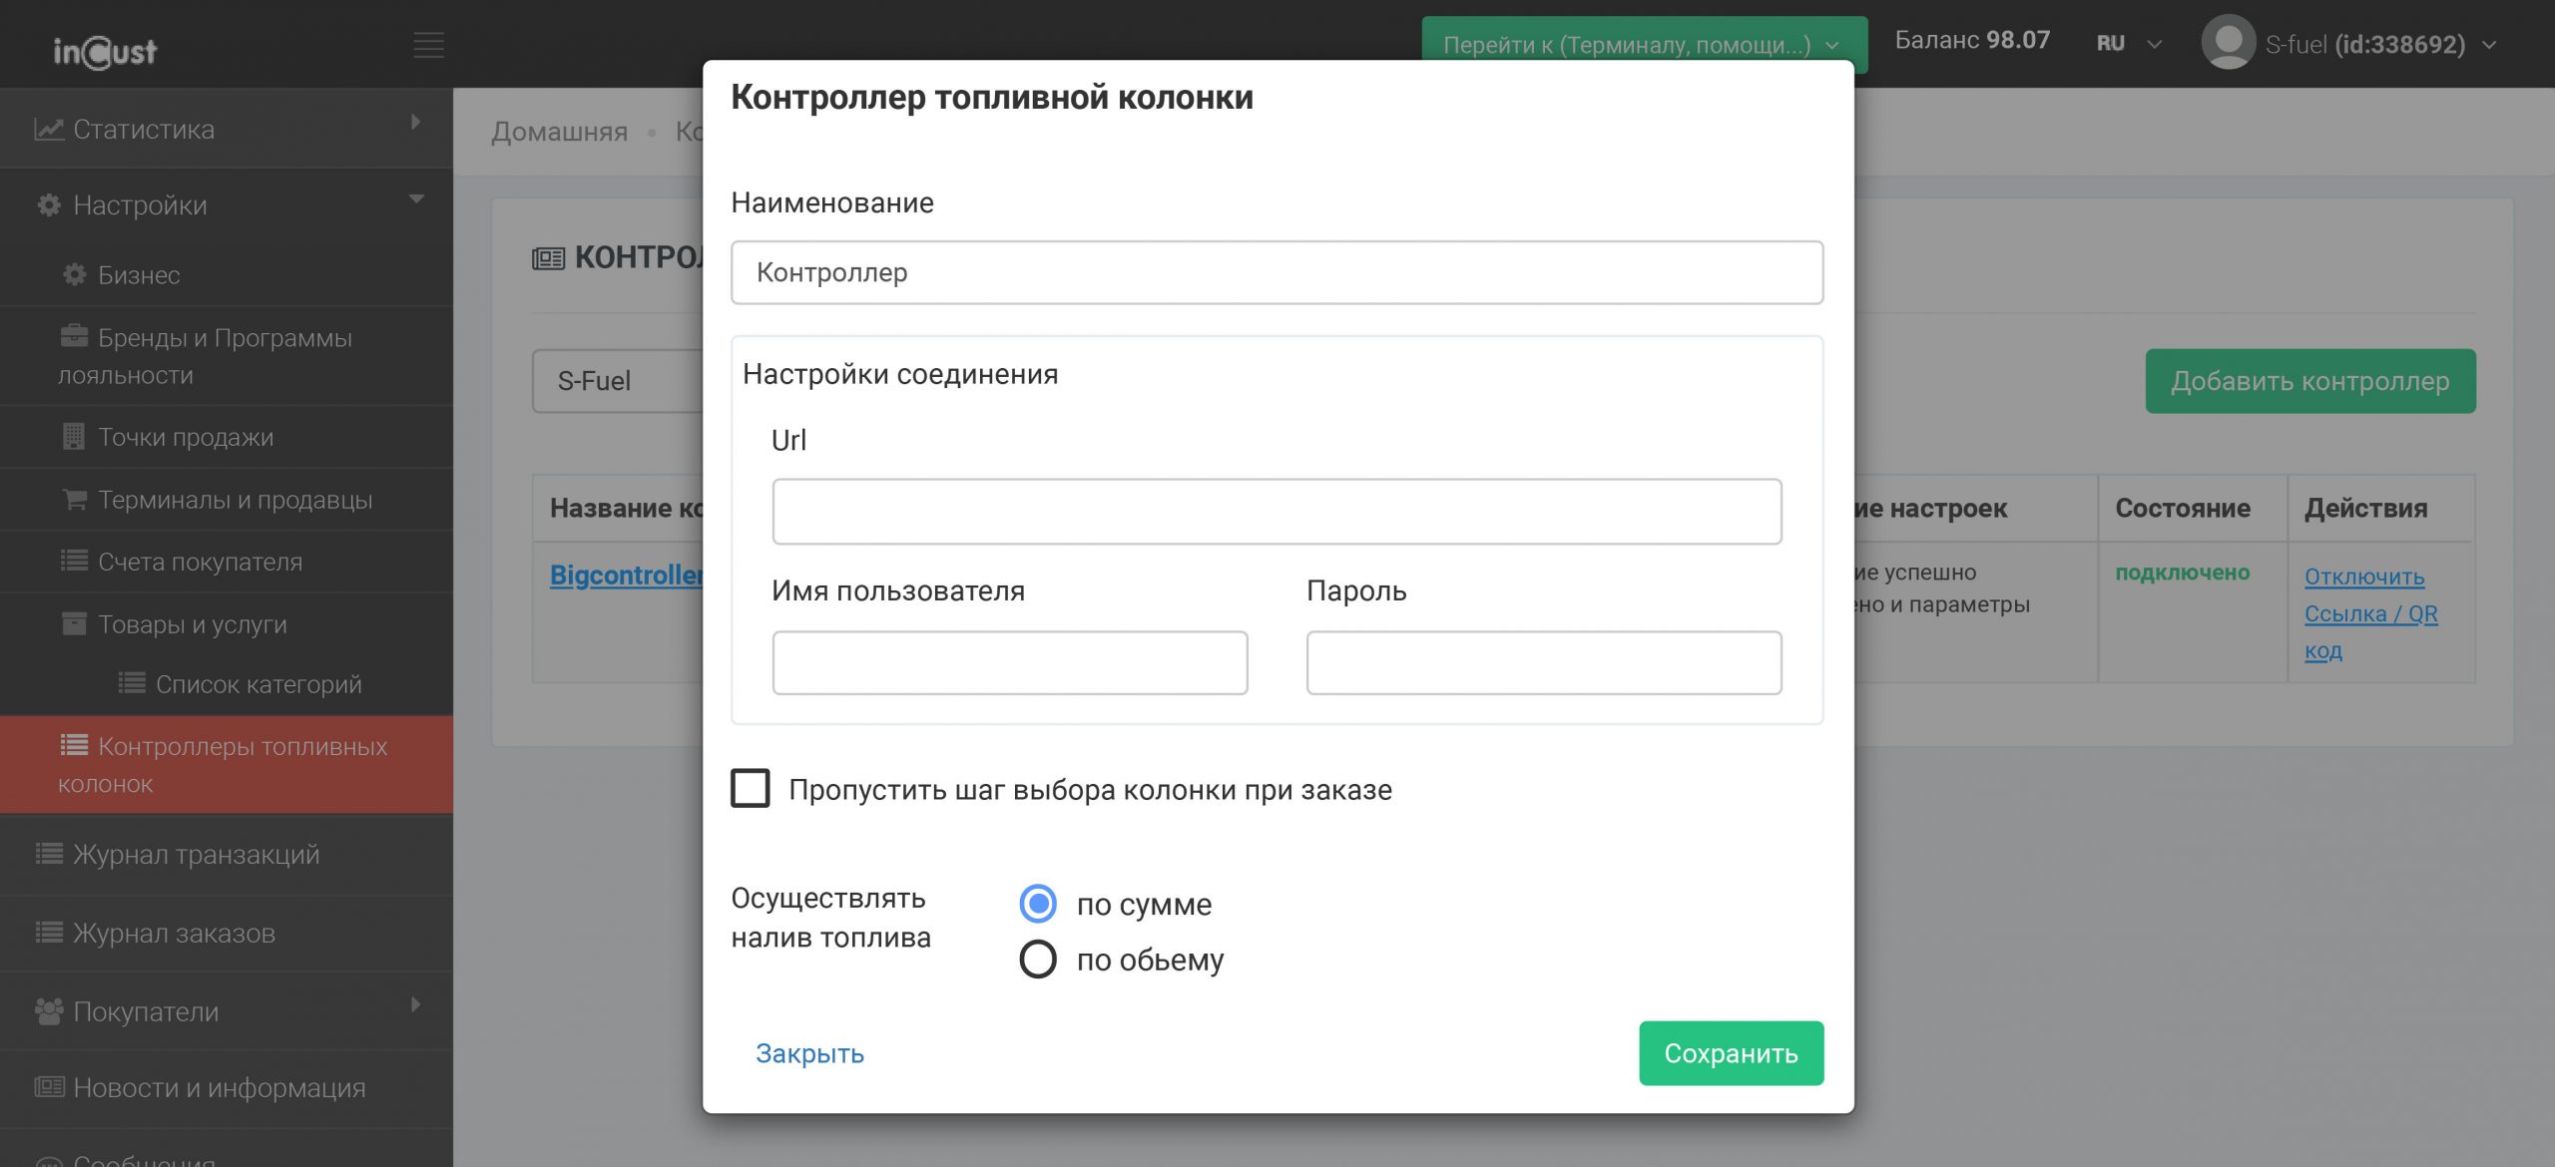Click the Пароль input field
The width and height of the screenshot is (2555, 1167).
coord(1543,662)
